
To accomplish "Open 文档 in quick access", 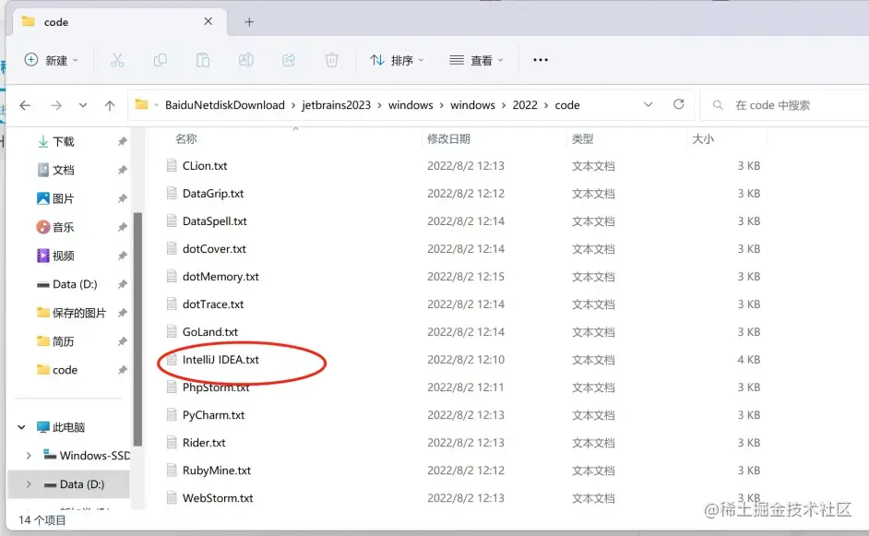I will 63,170.
